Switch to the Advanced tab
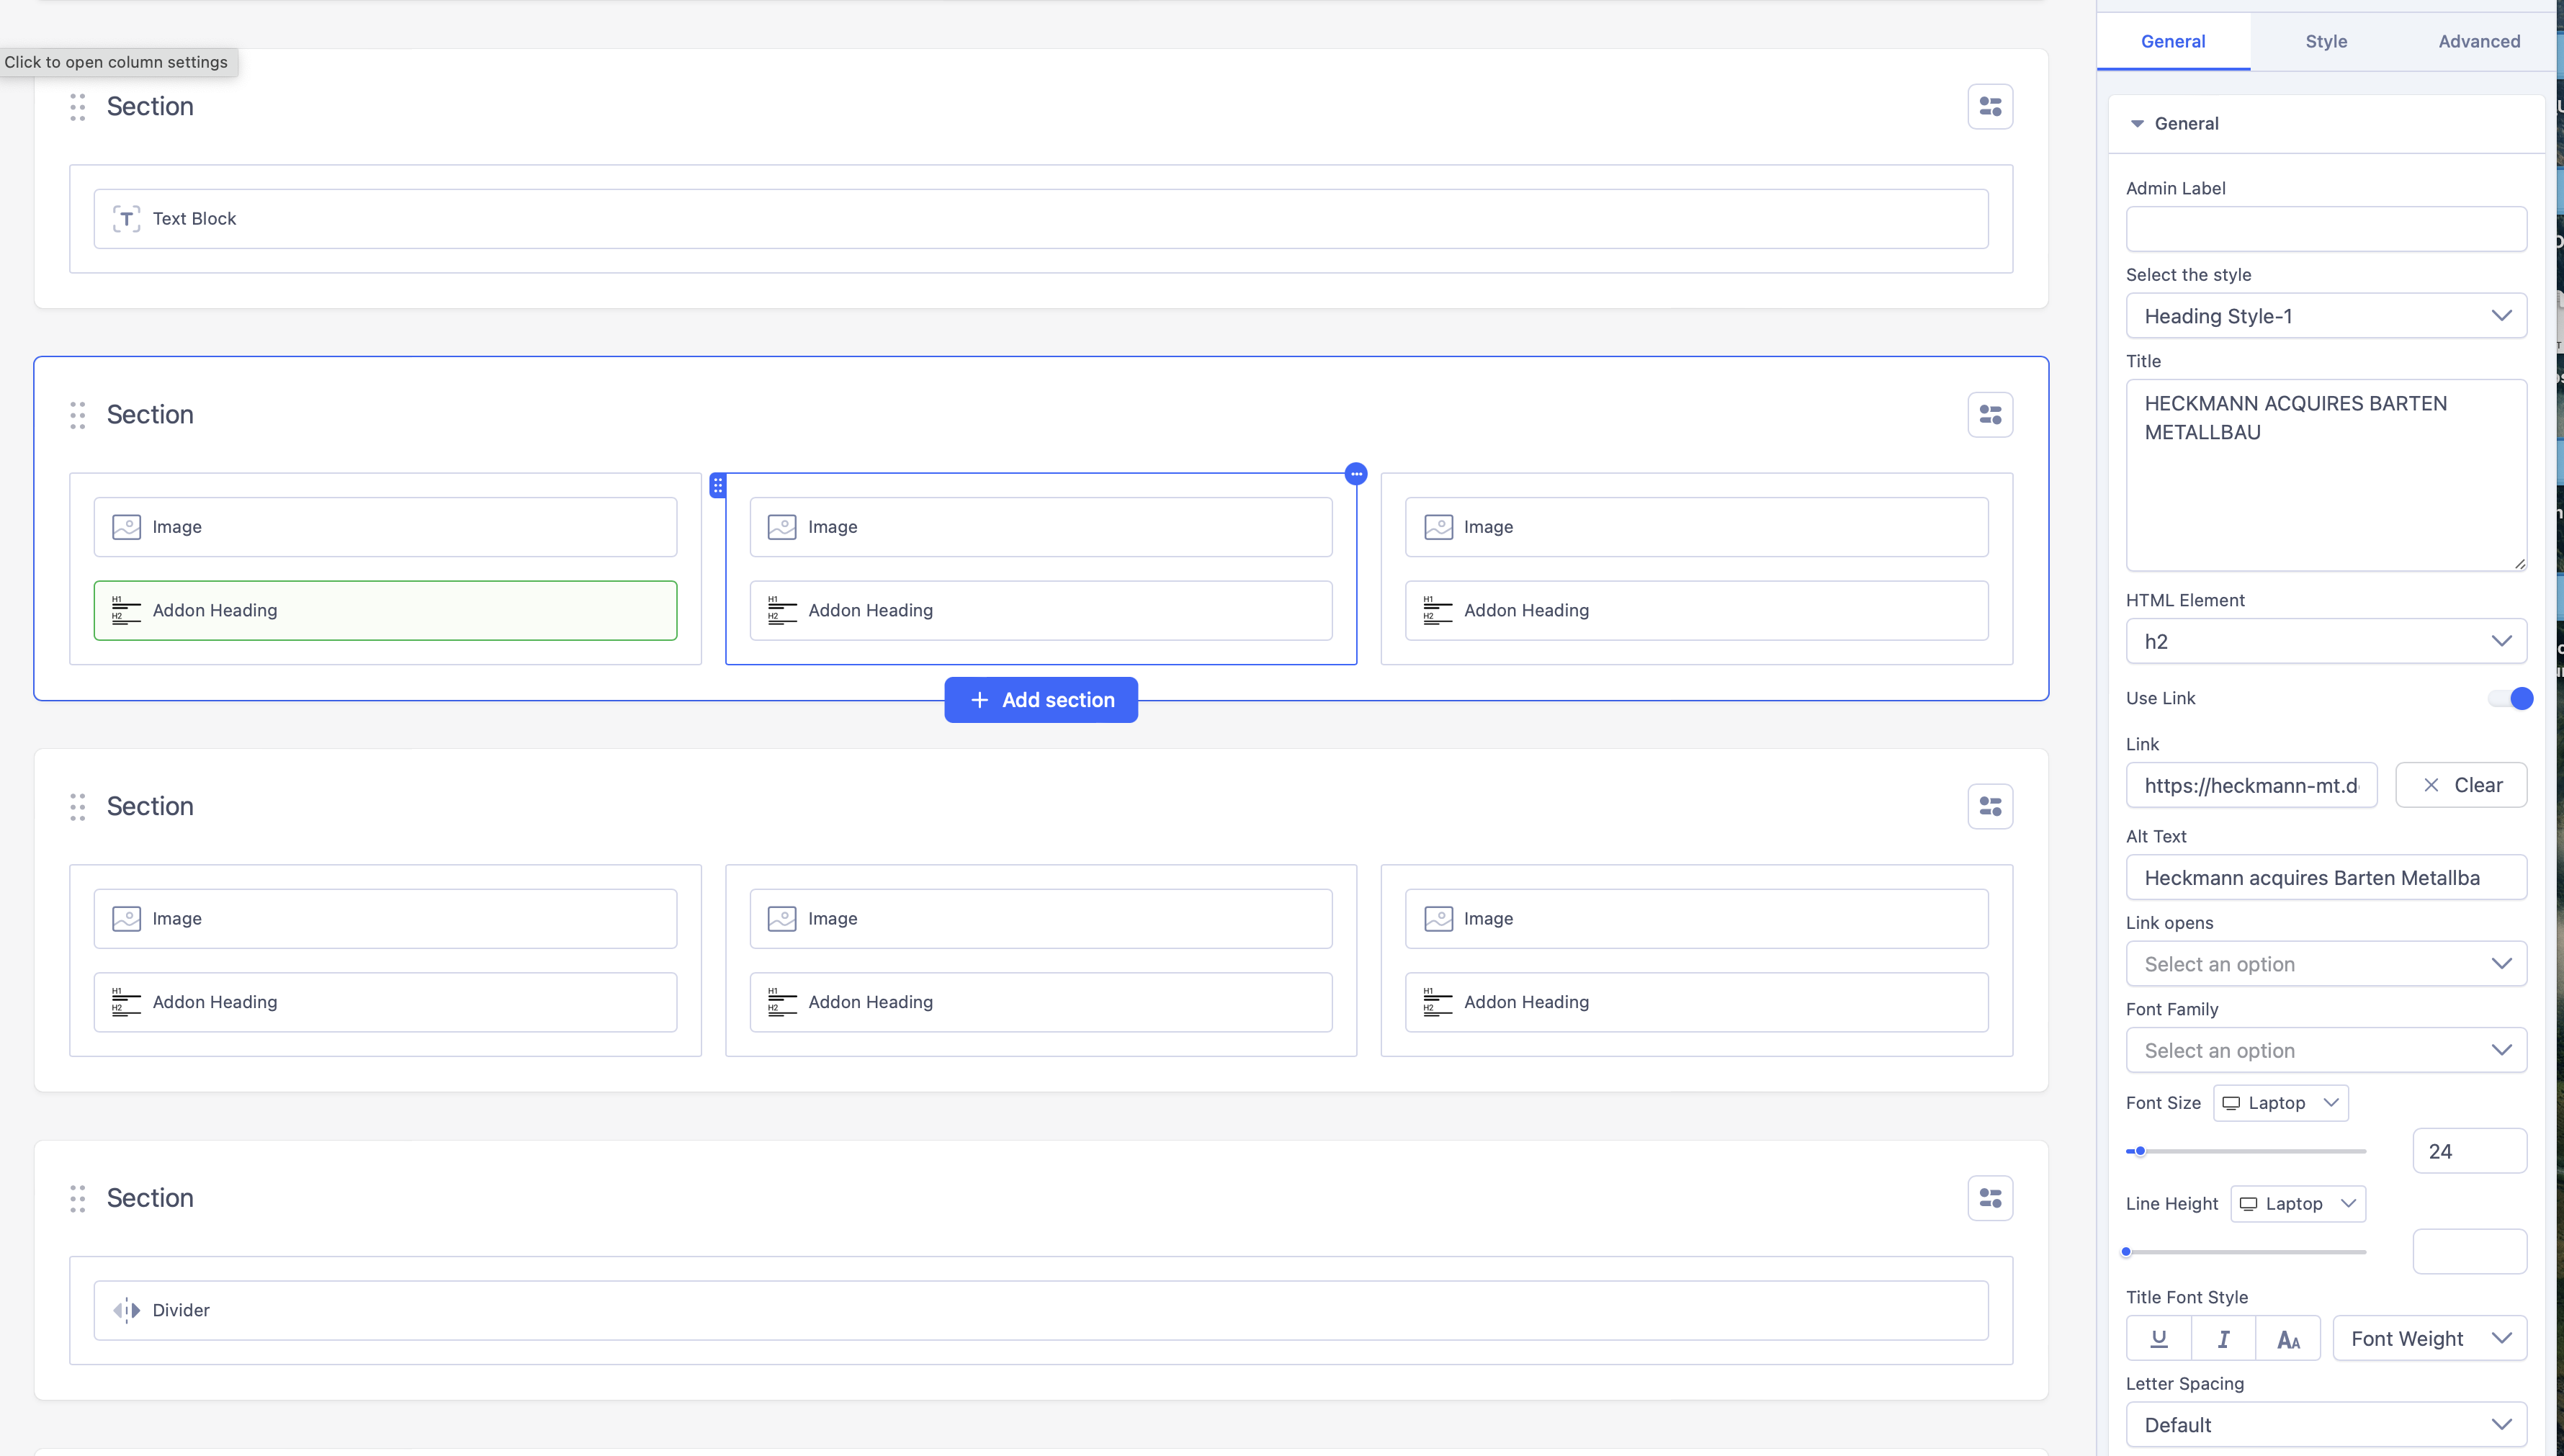This screenshot has width=2564, height=1456. coord(2478,41)
